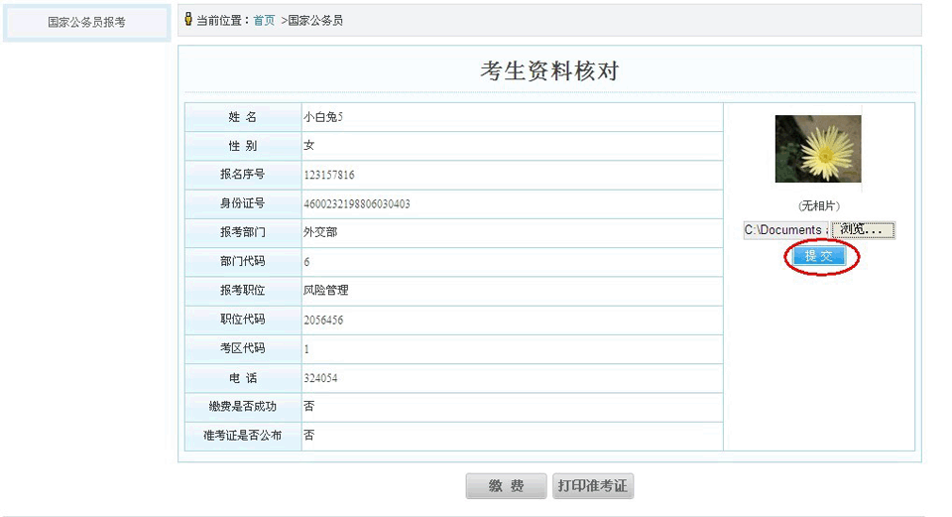Click the 考区代码 label cell

click(243, 348)
